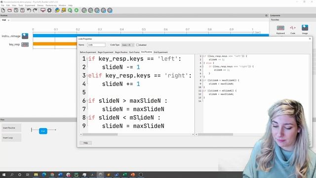This screenshot has width=316, height=178.
Task: Undo the last action
Action: point(29,10)
